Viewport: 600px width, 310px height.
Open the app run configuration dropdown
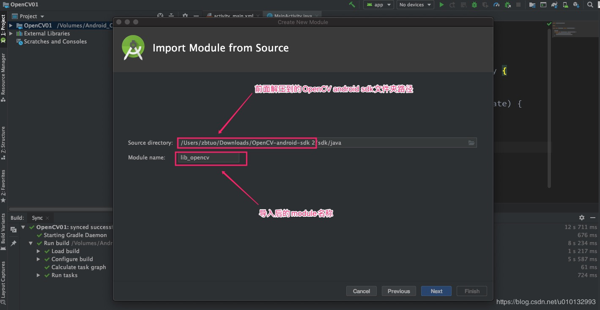pyautogui.click(x=378, y=5)
